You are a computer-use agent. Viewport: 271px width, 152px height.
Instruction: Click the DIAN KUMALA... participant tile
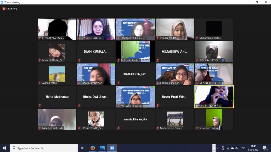(96, 52)
